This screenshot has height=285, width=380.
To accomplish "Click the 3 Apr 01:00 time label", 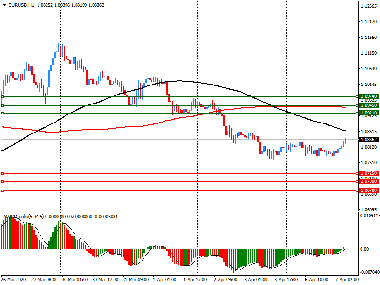I will pos(256,280).
